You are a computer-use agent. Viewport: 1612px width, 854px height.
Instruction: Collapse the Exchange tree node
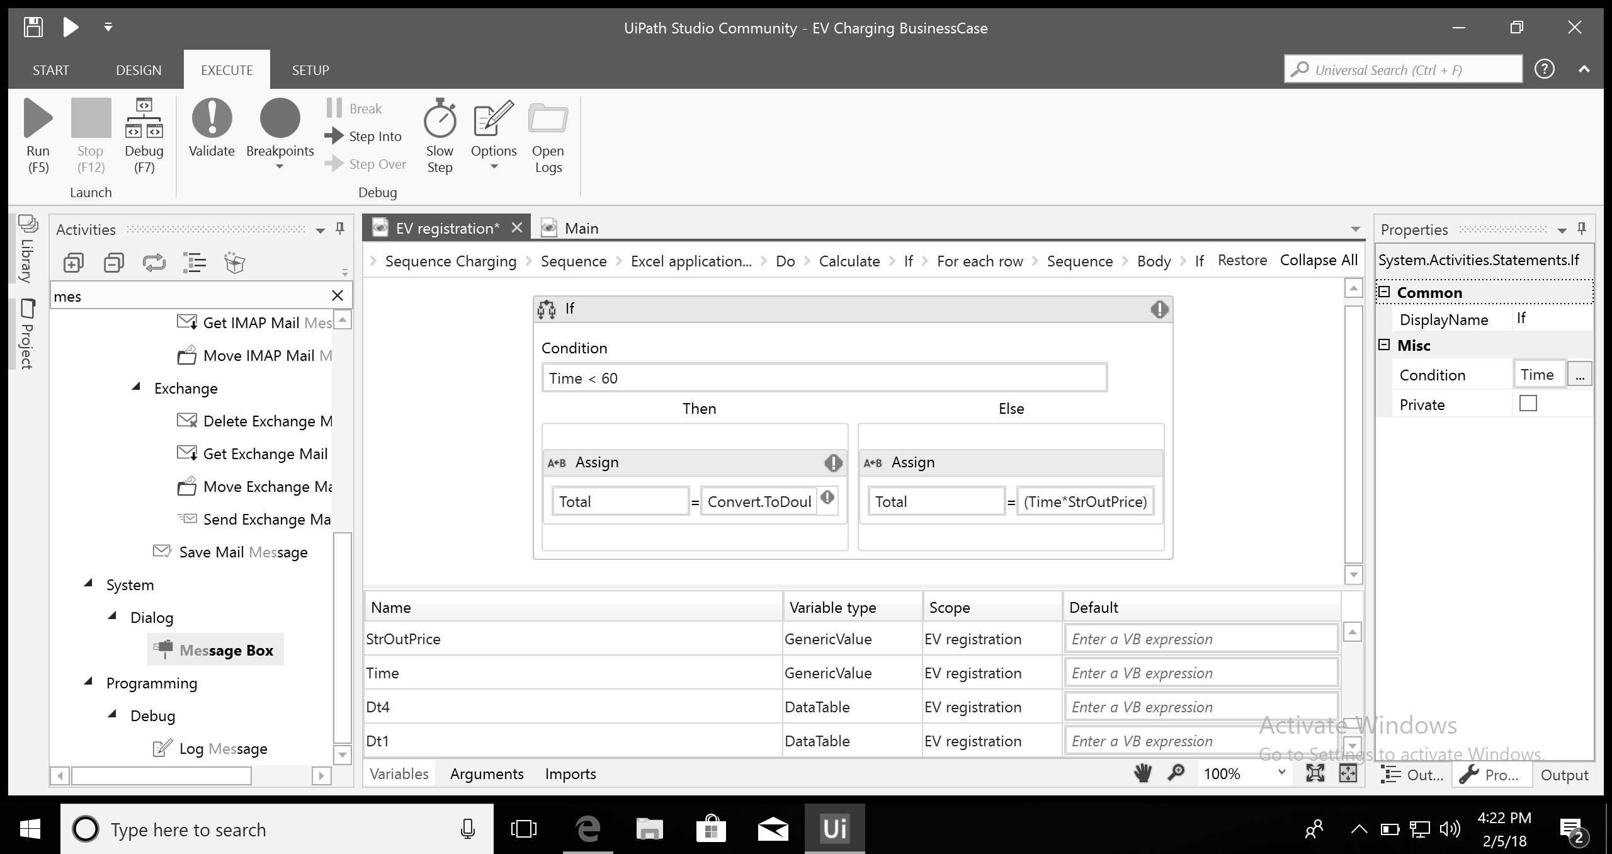point(137,387)
